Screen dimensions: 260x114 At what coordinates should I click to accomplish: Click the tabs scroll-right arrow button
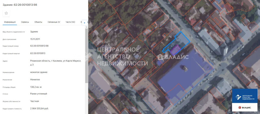point(85,23)
